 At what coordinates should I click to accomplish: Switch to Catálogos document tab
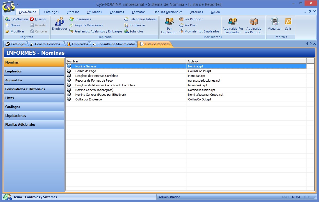pos(16,44)
